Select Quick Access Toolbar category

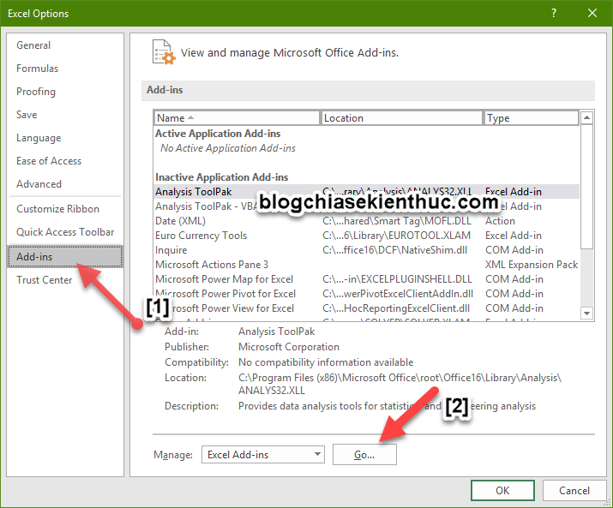coord(65,232)
